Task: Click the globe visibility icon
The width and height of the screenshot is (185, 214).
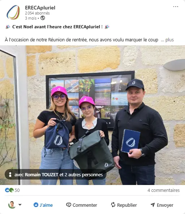Action: pos(43,18)
